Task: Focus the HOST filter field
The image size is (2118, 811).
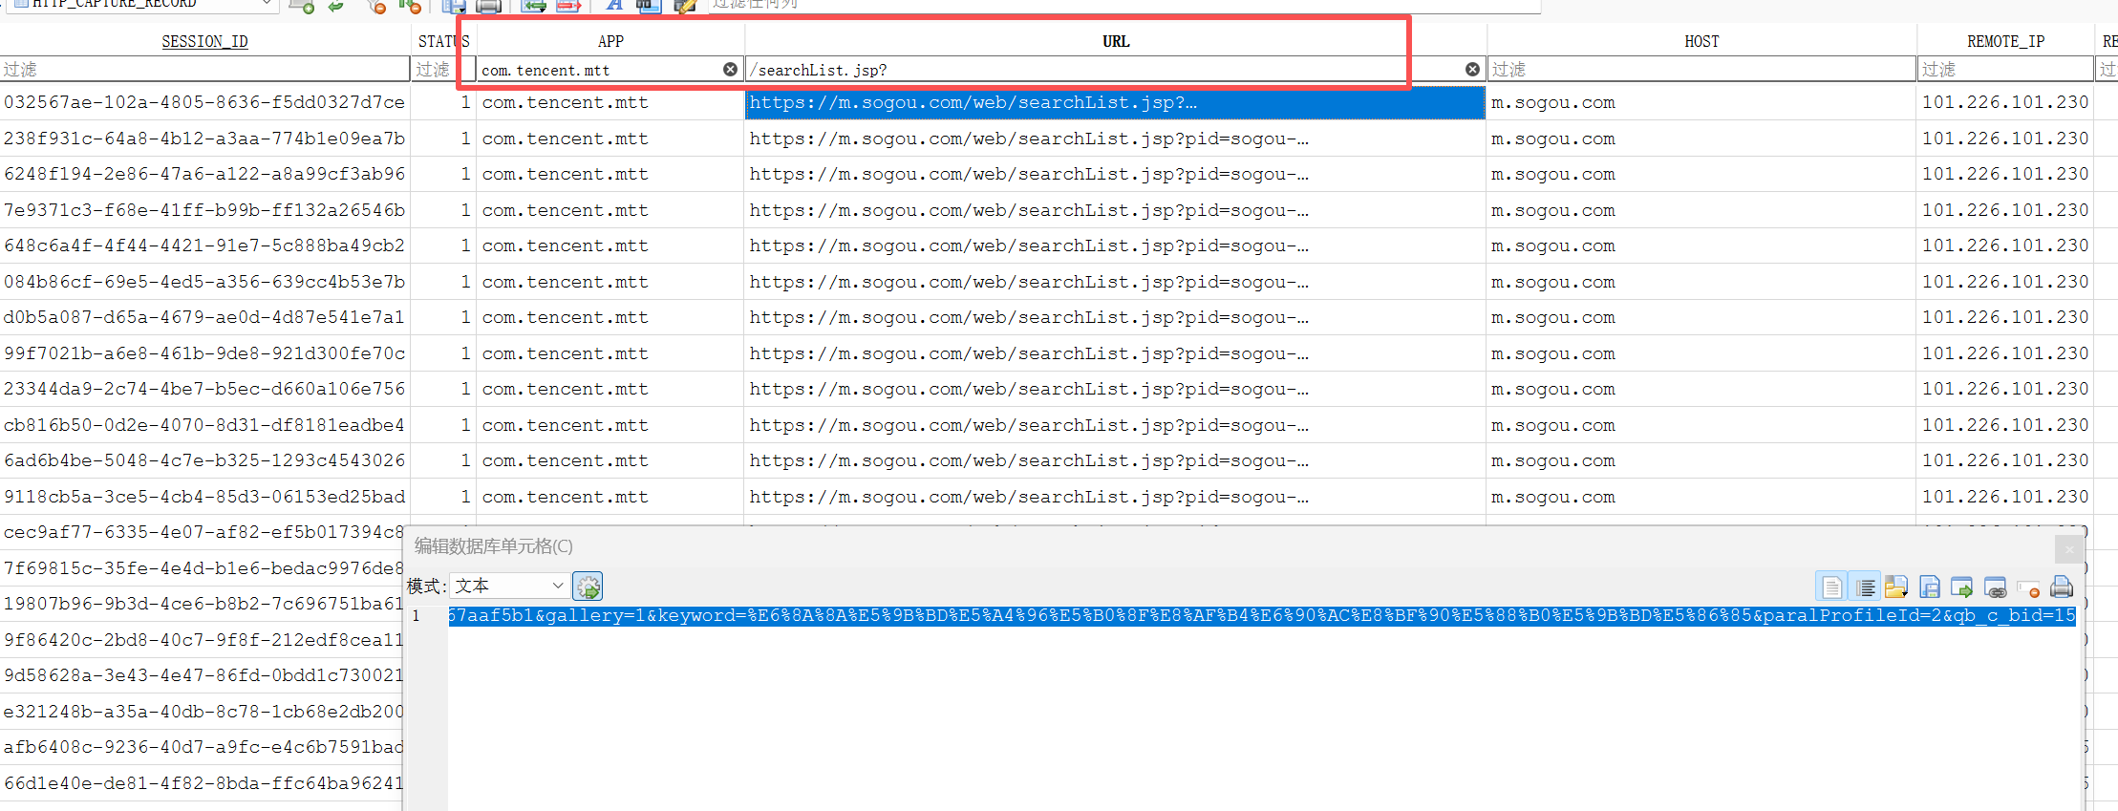Action: point(1701,70)
